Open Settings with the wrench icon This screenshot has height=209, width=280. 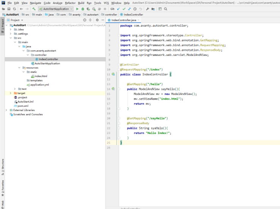click(x=148, y=9)
